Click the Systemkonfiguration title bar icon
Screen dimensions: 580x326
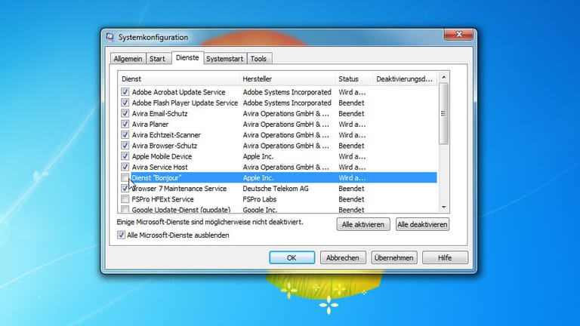click(110, 37)
